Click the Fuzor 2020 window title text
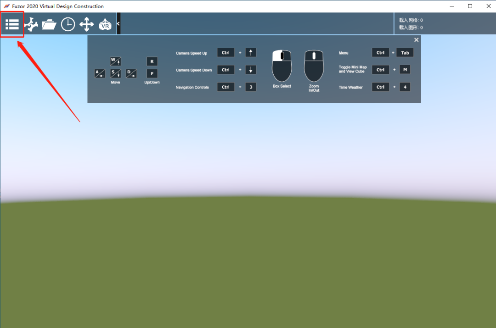Image resolution: width=496 pixels, height=328 pixels. point(58,6)
